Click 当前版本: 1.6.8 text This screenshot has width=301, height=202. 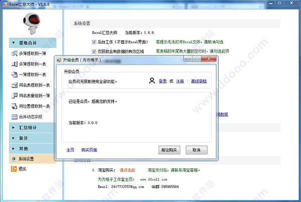(x=139, y=32)
